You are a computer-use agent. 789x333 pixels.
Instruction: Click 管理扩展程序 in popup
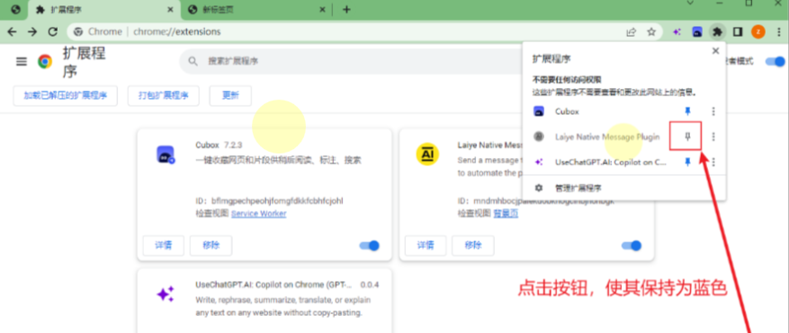578,188
